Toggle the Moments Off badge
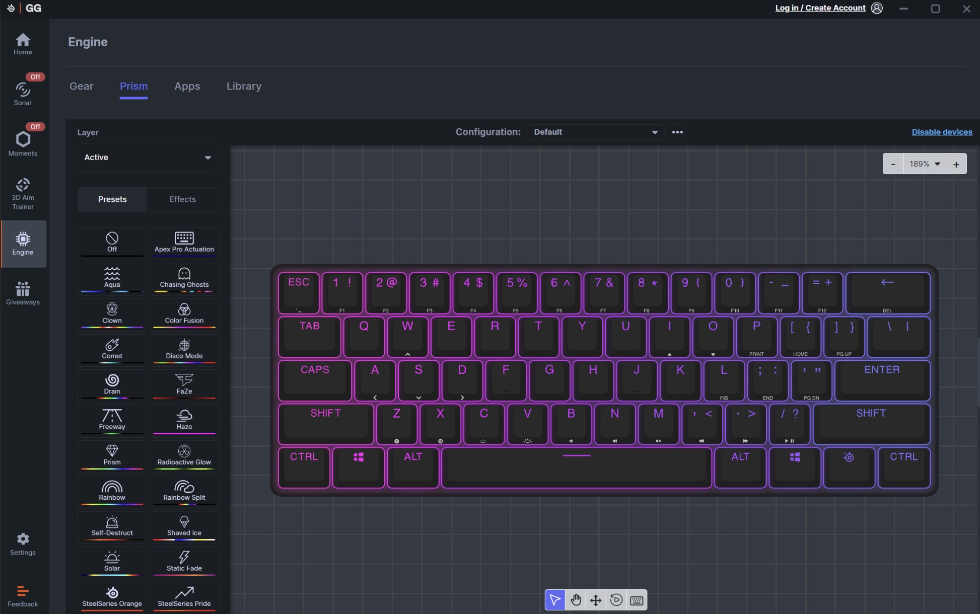 click(35, 127)
